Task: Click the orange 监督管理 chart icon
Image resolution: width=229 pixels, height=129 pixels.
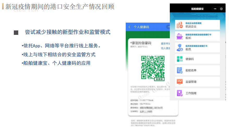Action: (180, 82)
